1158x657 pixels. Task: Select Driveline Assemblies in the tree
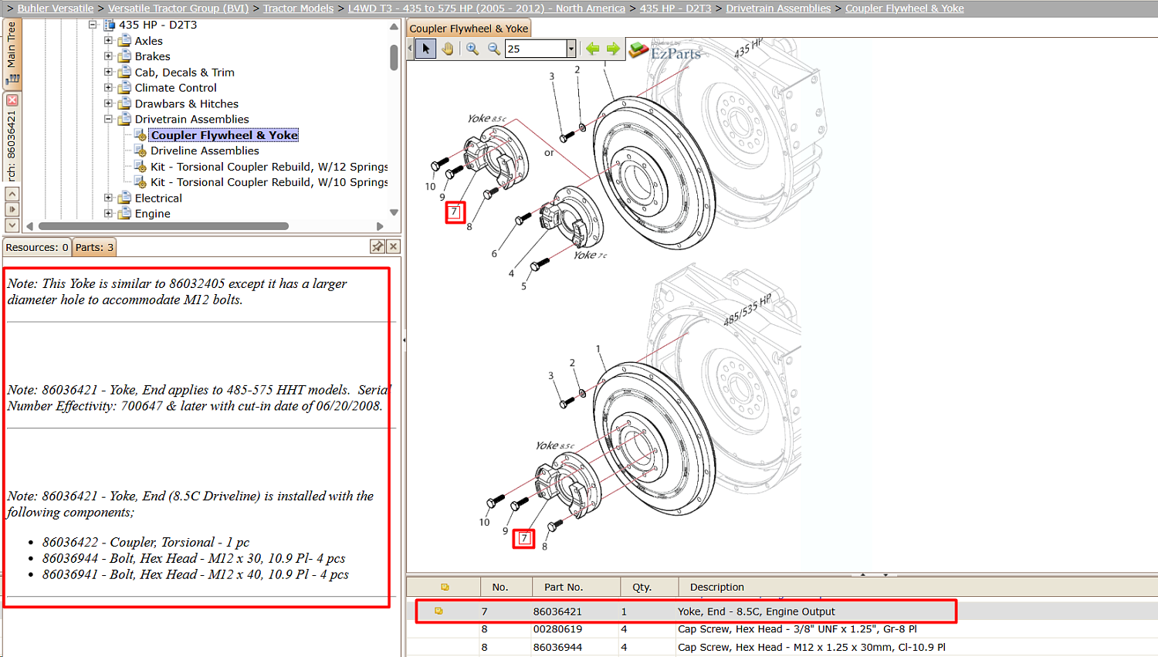(x=205, y=151)
